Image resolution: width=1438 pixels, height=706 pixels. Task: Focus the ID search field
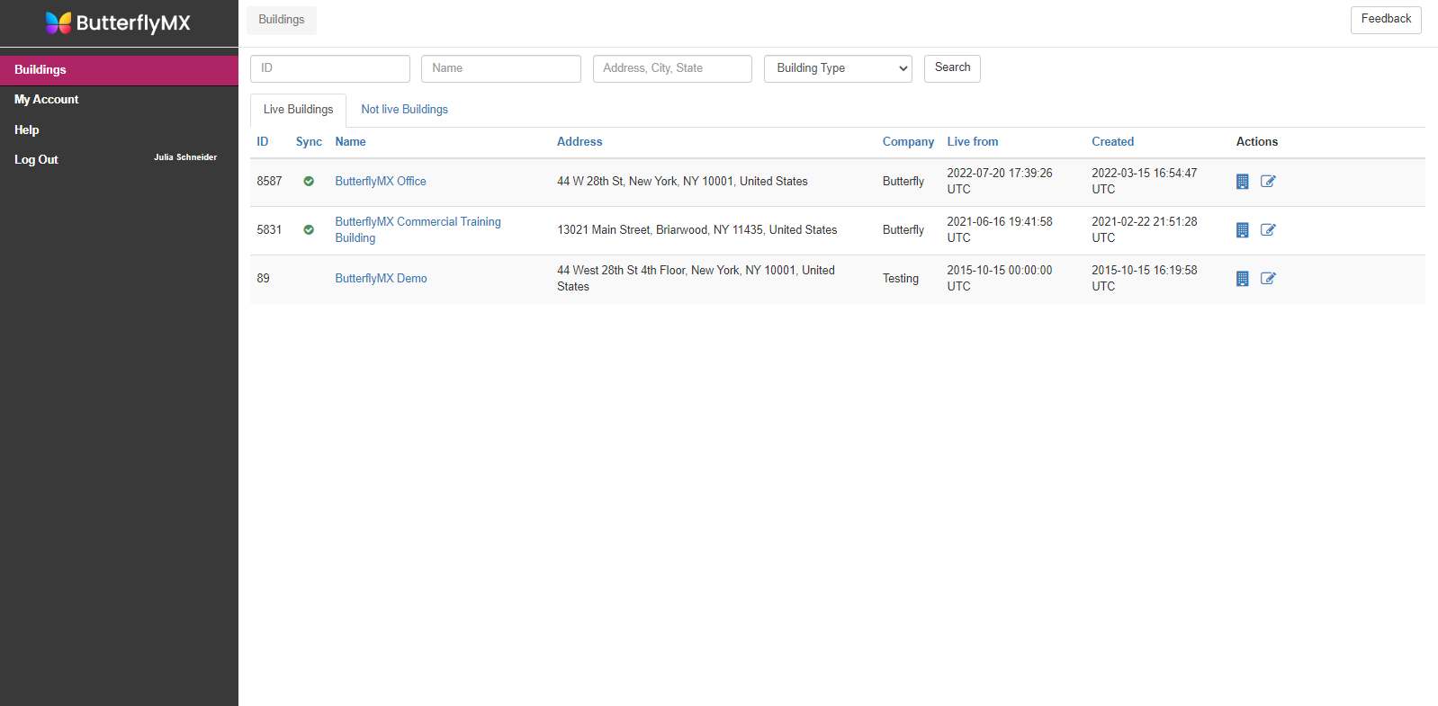329,68
